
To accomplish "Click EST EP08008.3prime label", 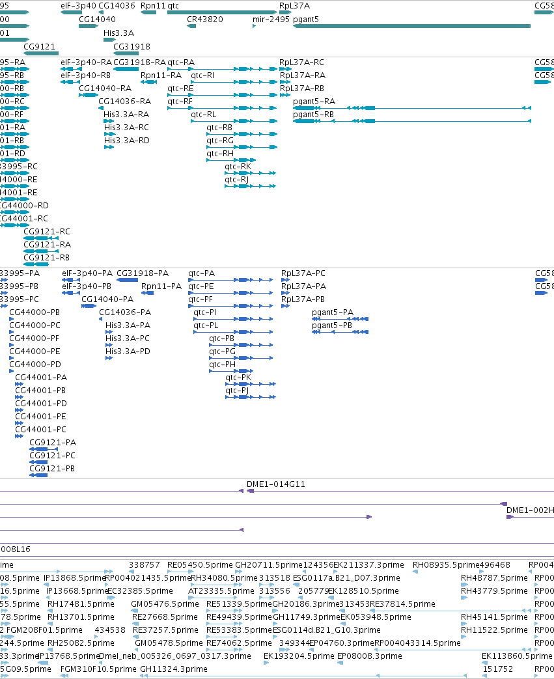I will point(370,656).
